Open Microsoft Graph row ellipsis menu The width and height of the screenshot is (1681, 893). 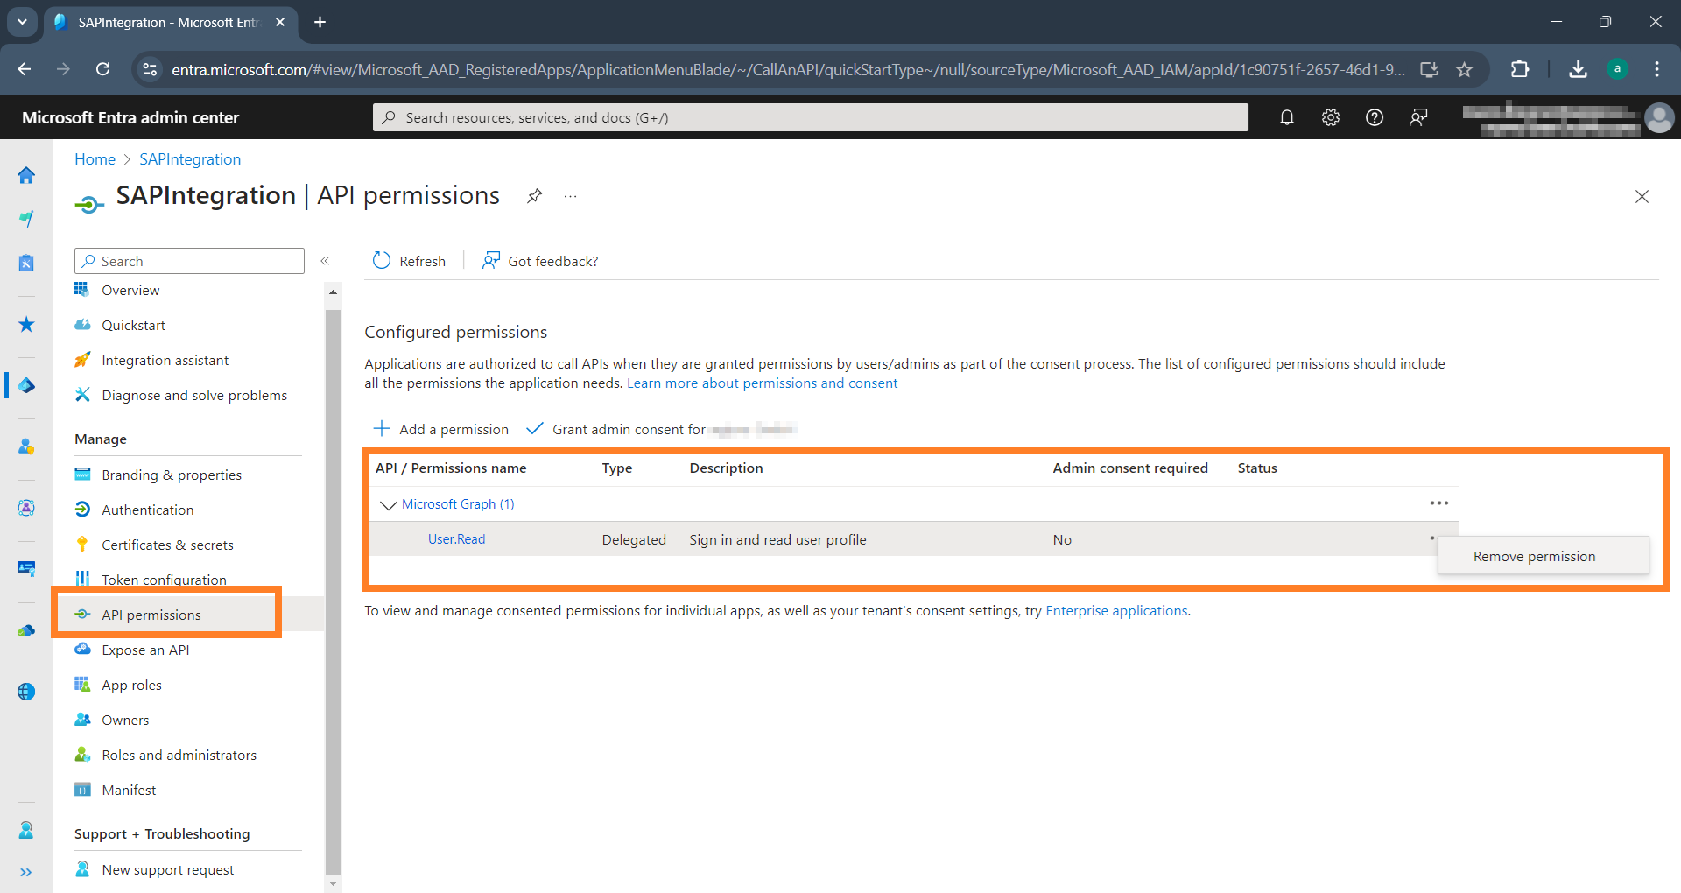click(1439, 503)
